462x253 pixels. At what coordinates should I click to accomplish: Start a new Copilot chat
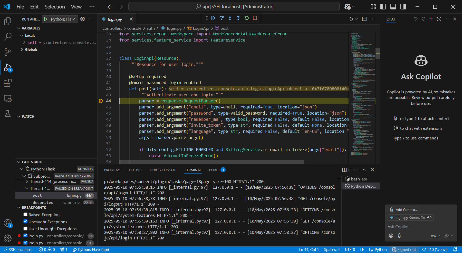click(431, 19)
